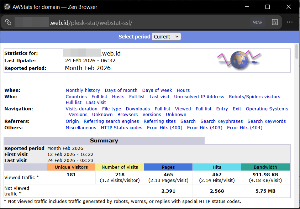Image resolution: width=300 pixels, height=209 pixels.
Task: Open the Origin referrers link
Action: click(72, 121)
